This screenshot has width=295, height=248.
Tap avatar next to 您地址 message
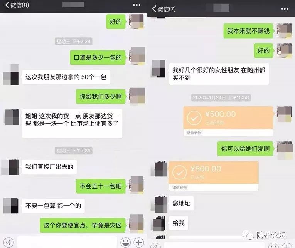(x=160, y=204)
